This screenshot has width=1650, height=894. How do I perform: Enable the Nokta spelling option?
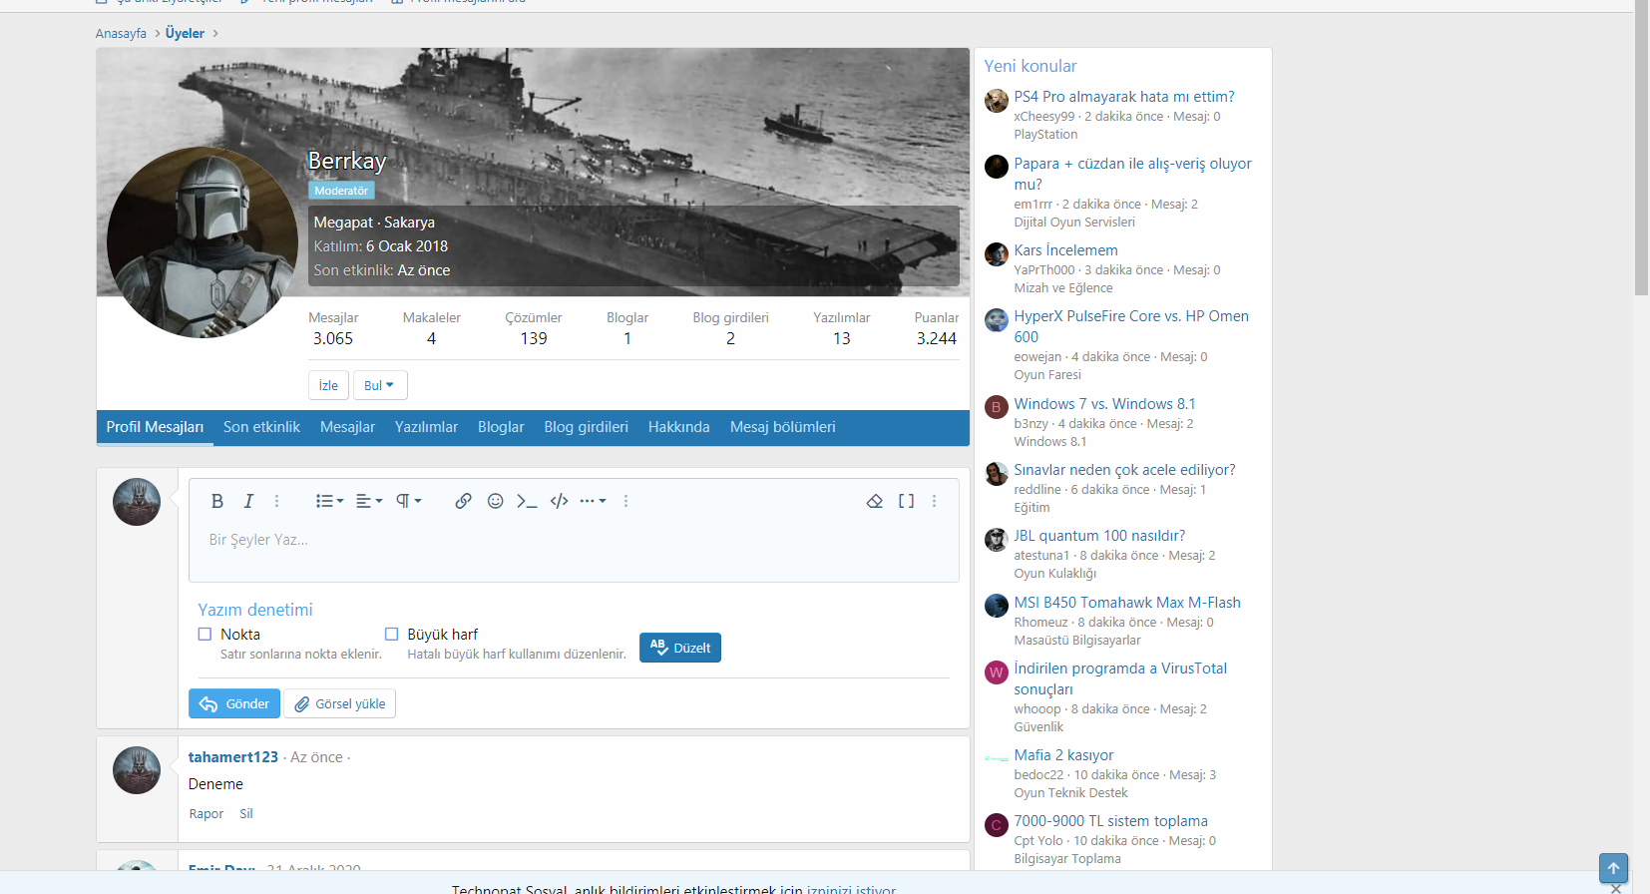(205, 635)
